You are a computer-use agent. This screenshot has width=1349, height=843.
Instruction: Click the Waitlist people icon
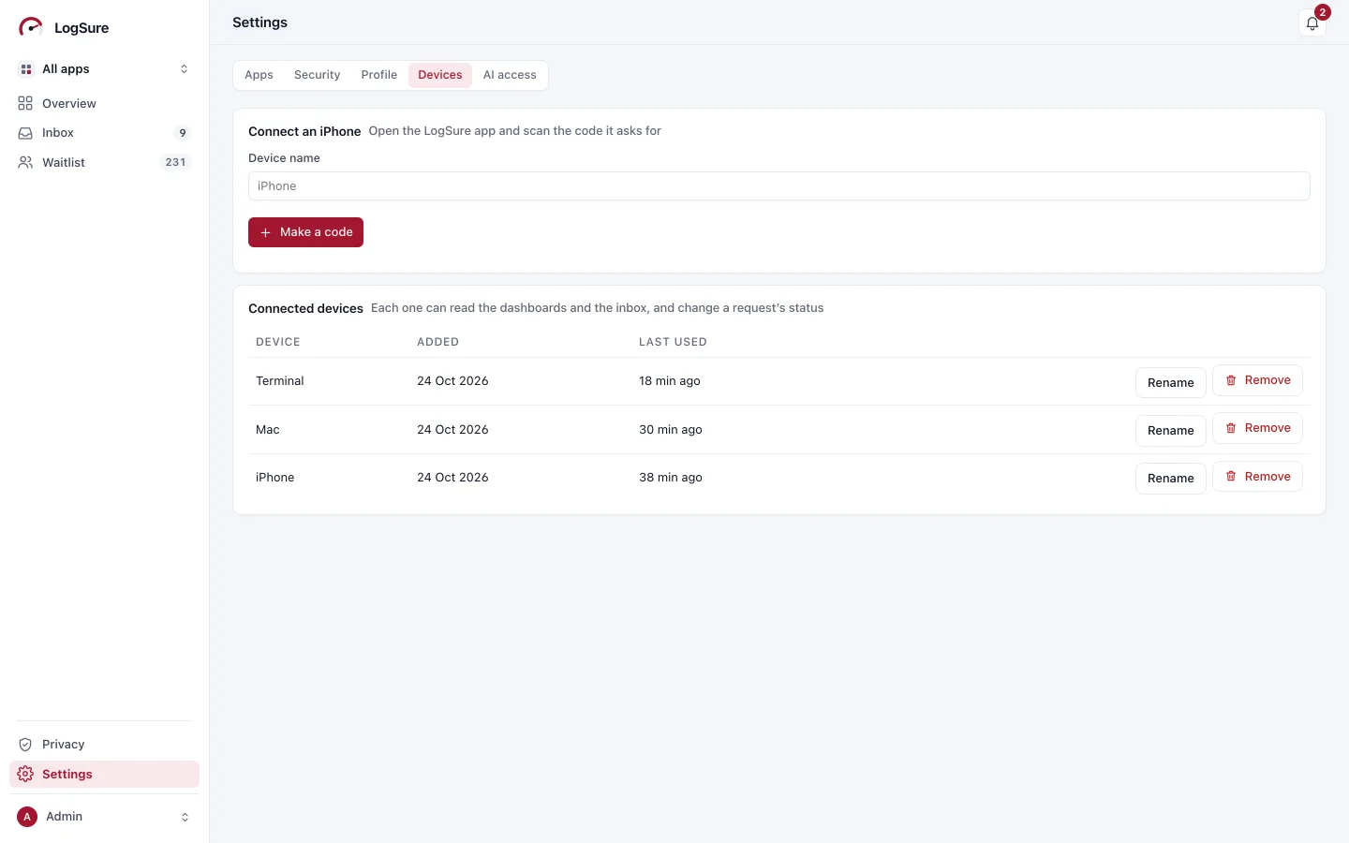(25, 162)
